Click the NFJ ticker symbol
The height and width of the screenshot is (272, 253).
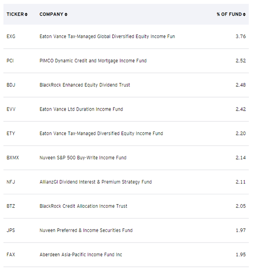11,182
